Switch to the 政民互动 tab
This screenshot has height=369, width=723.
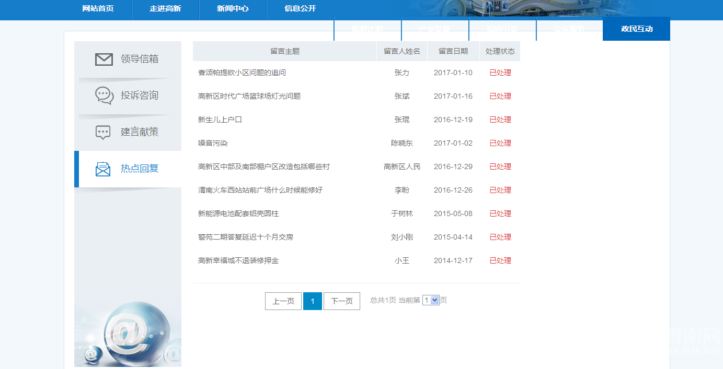click(636, 29)
